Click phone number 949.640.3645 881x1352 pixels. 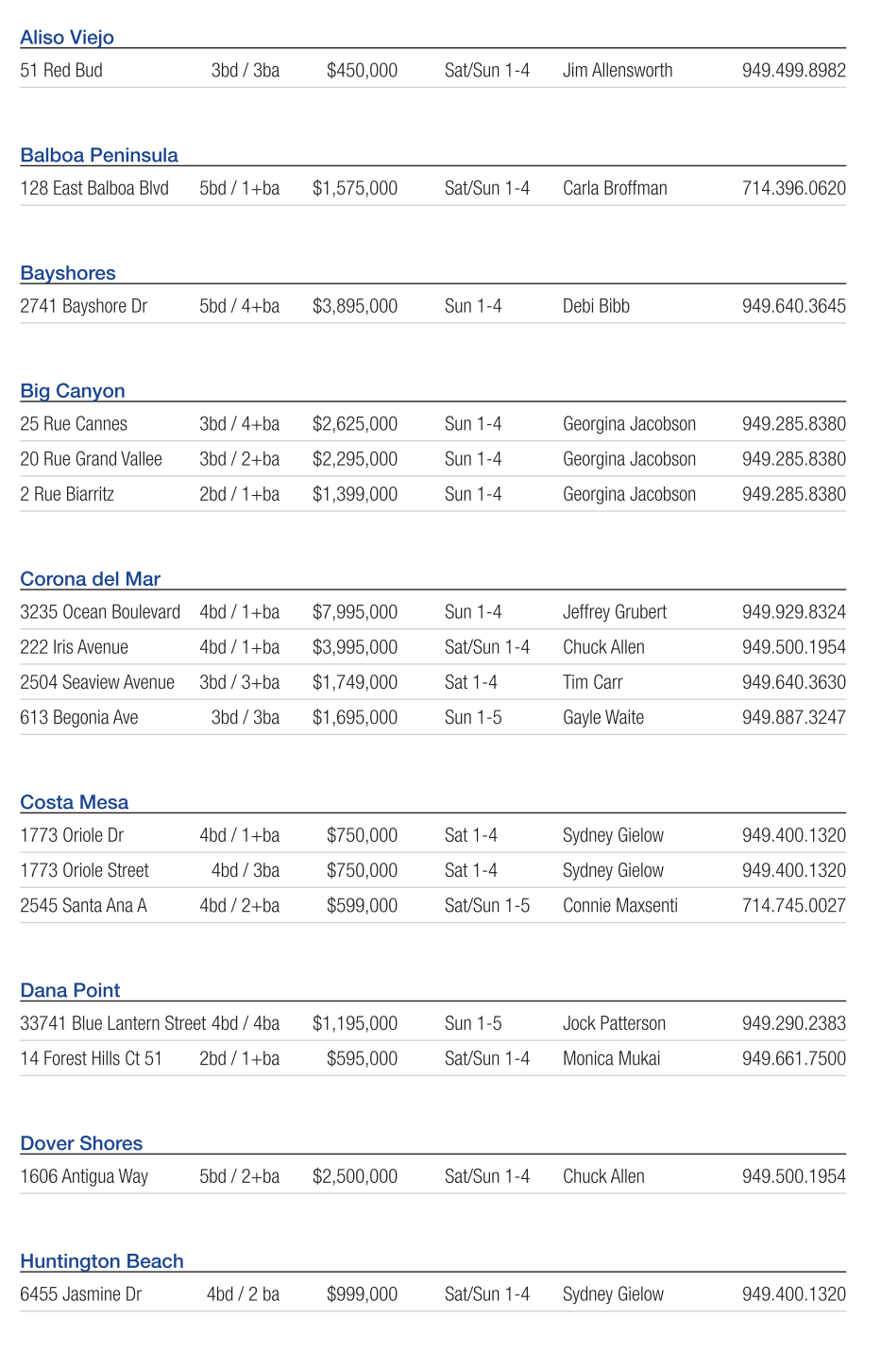click(793, 306)
